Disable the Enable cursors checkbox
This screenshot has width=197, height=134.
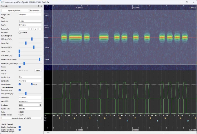tap(20, 90)
